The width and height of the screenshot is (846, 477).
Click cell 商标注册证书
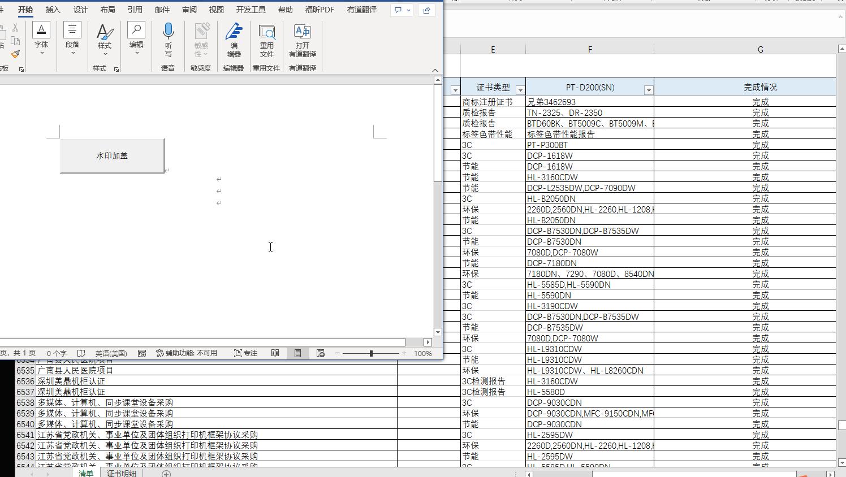(x=493, y=102)
